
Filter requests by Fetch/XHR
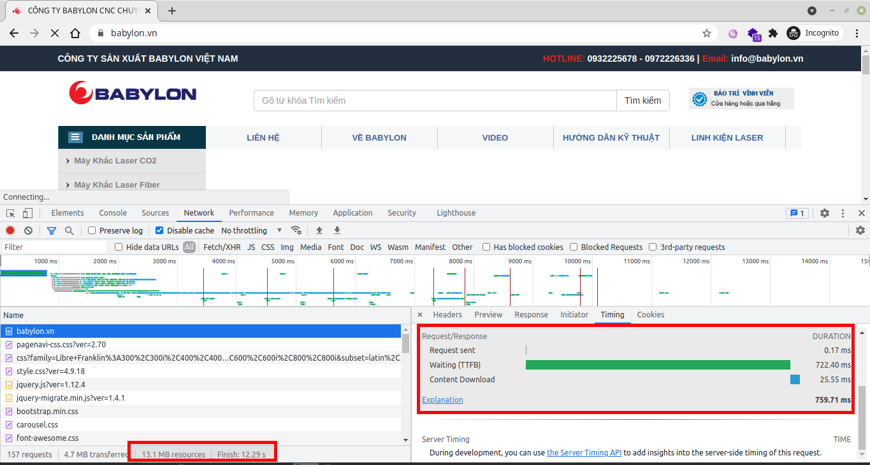pyautogui.click(x=222, y=247)
